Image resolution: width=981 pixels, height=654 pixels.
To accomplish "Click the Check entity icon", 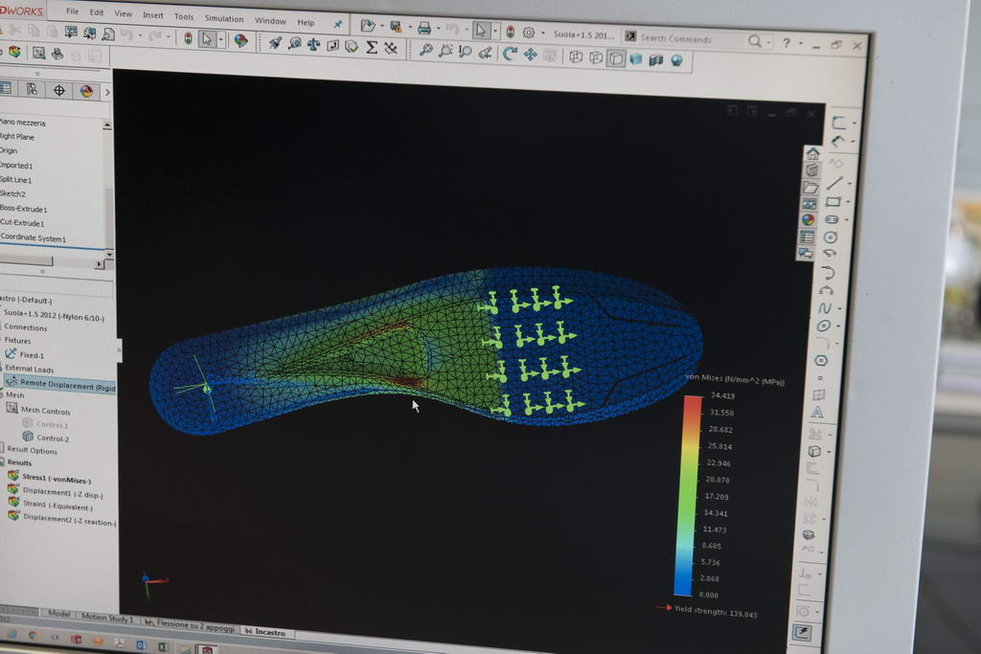I will click(351, 46).
